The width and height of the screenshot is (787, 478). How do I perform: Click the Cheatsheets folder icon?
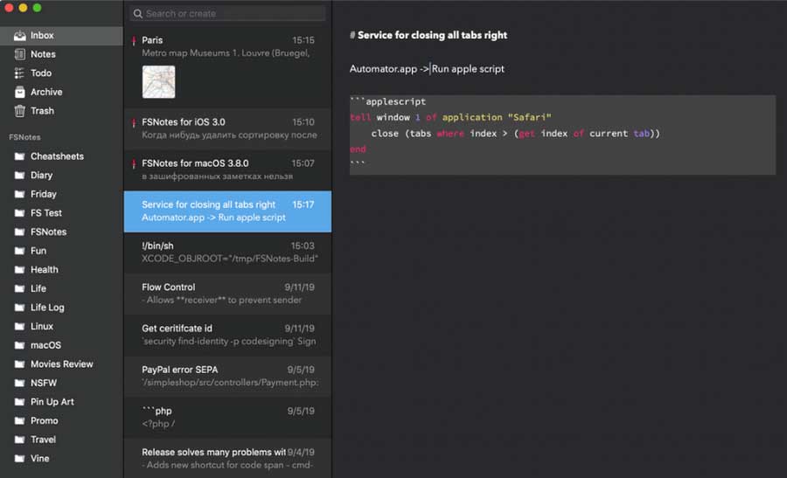19,156
